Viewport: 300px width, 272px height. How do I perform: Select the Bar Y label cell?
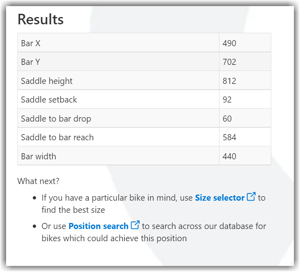coord(119,62)
